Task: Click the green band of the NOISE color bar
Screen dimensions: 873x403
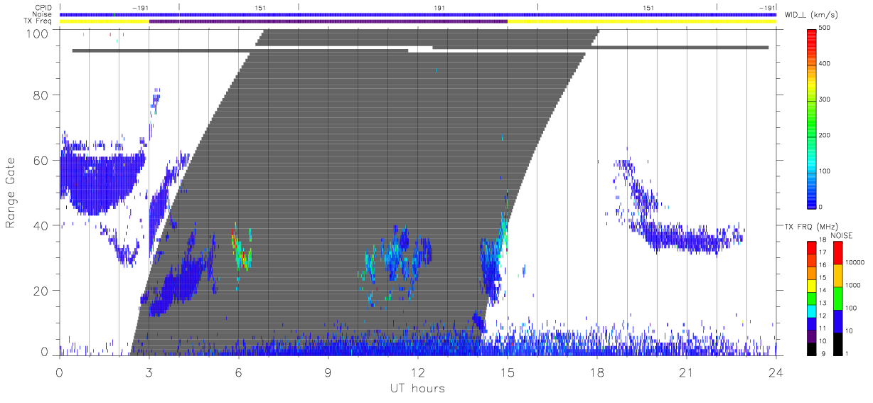Action: click(837, 299)
